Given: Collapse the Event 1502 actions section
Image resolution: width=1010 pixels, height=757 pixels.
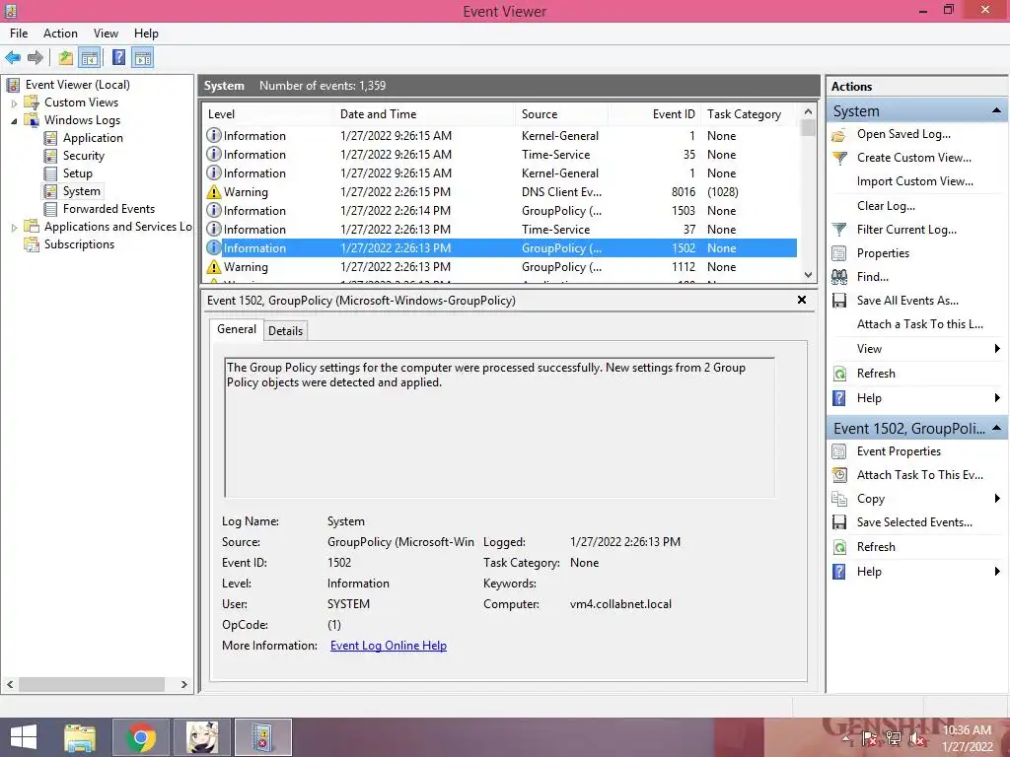Looking at the screenshot, I should pos(996,428).
